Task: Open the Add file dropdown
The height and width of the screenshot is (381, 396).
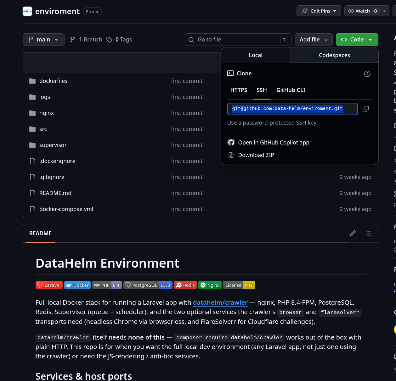Action: pos(314,40)
